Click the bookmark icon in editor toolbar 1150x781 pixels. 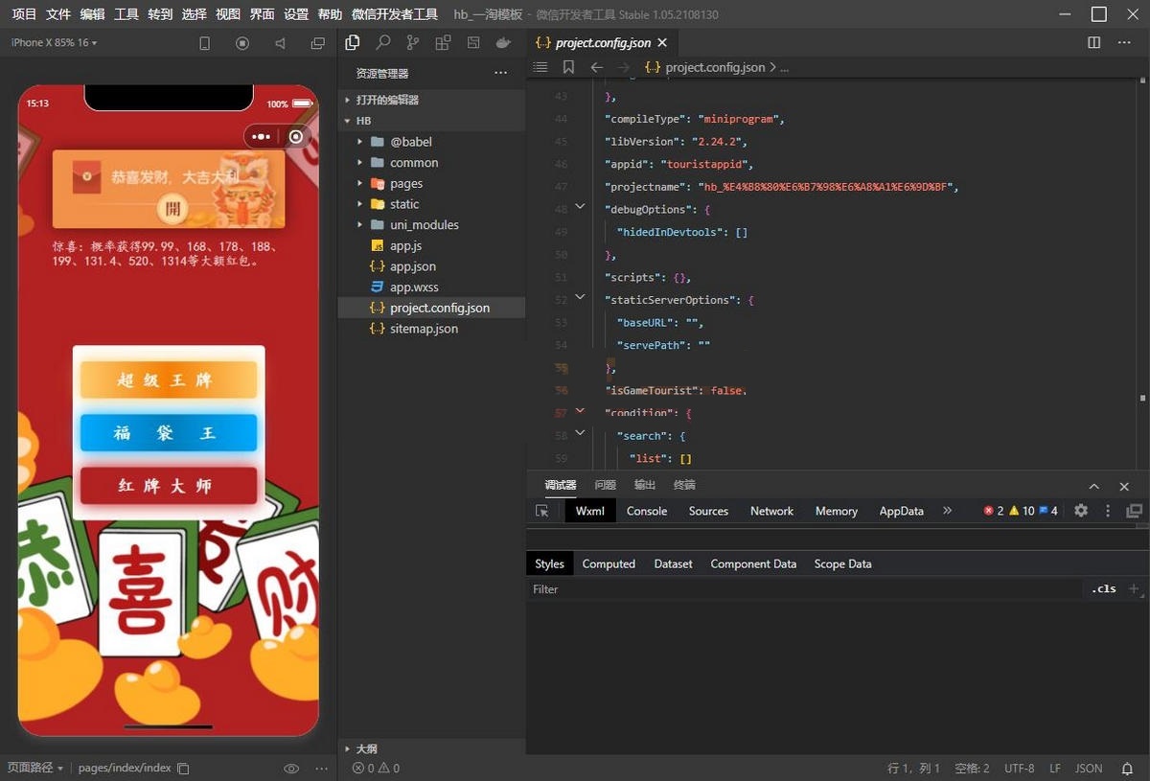[568, 67]
